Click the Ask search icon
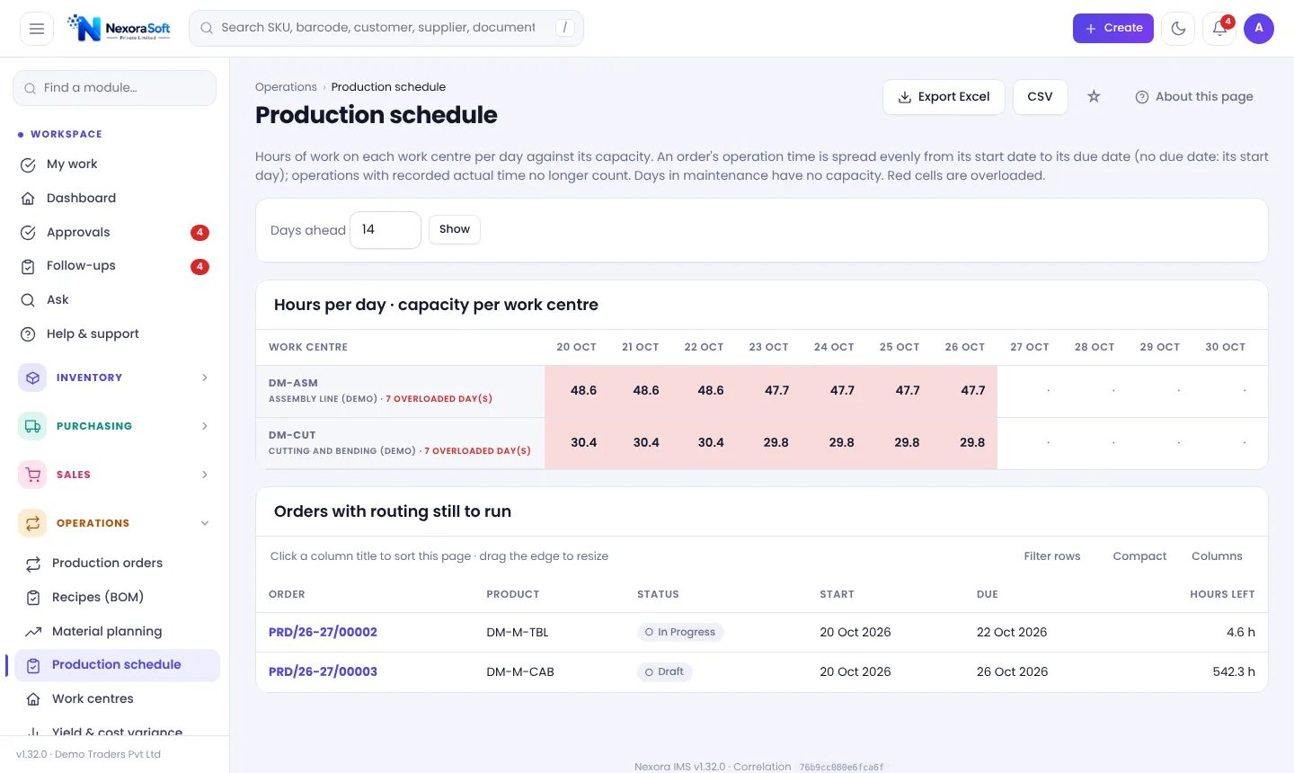1294x773 pixels. pos(28,300)
